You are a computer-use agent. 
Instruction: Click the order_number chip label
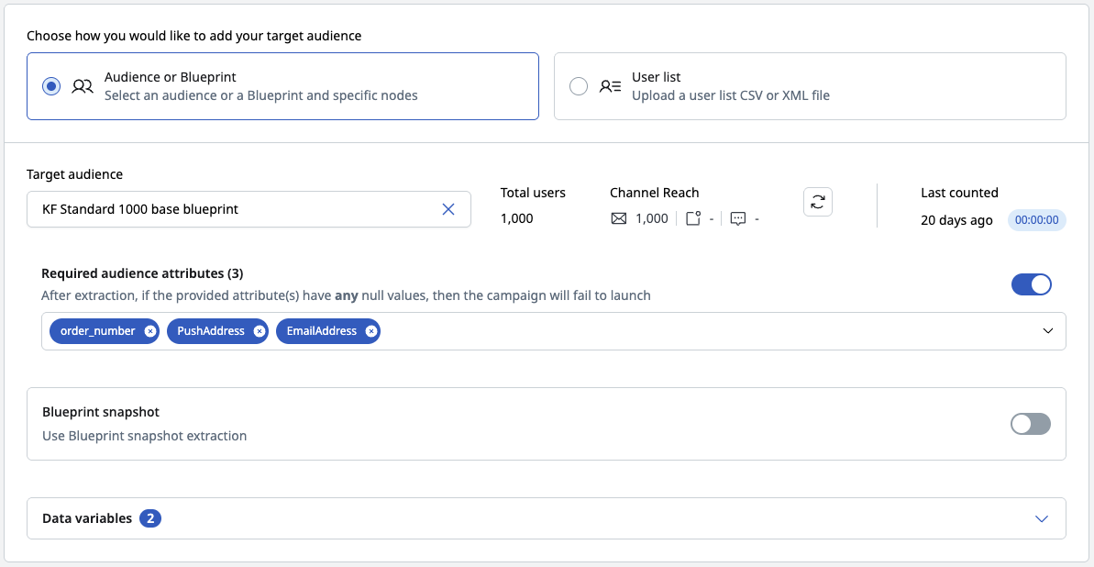(98, 331)
